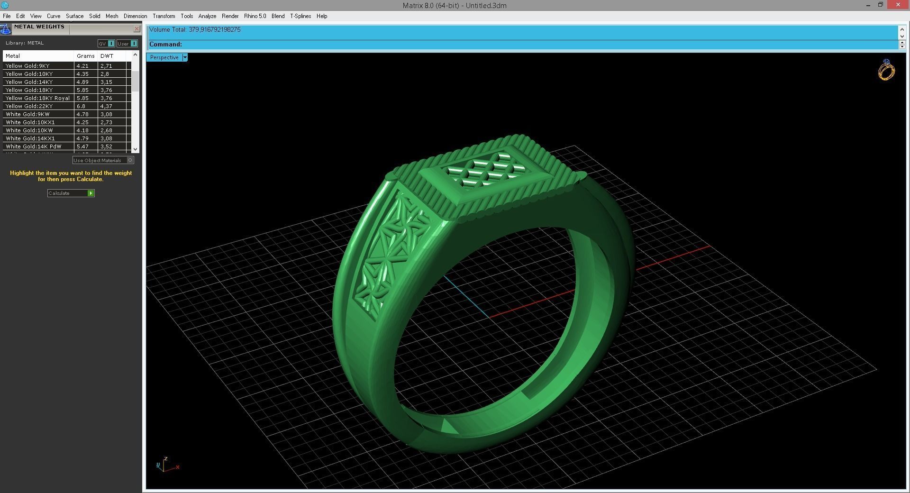Toggle Use Object Materials option
Image resolution: width=910 pixels, height=493 pixels.
coord(103,160)
